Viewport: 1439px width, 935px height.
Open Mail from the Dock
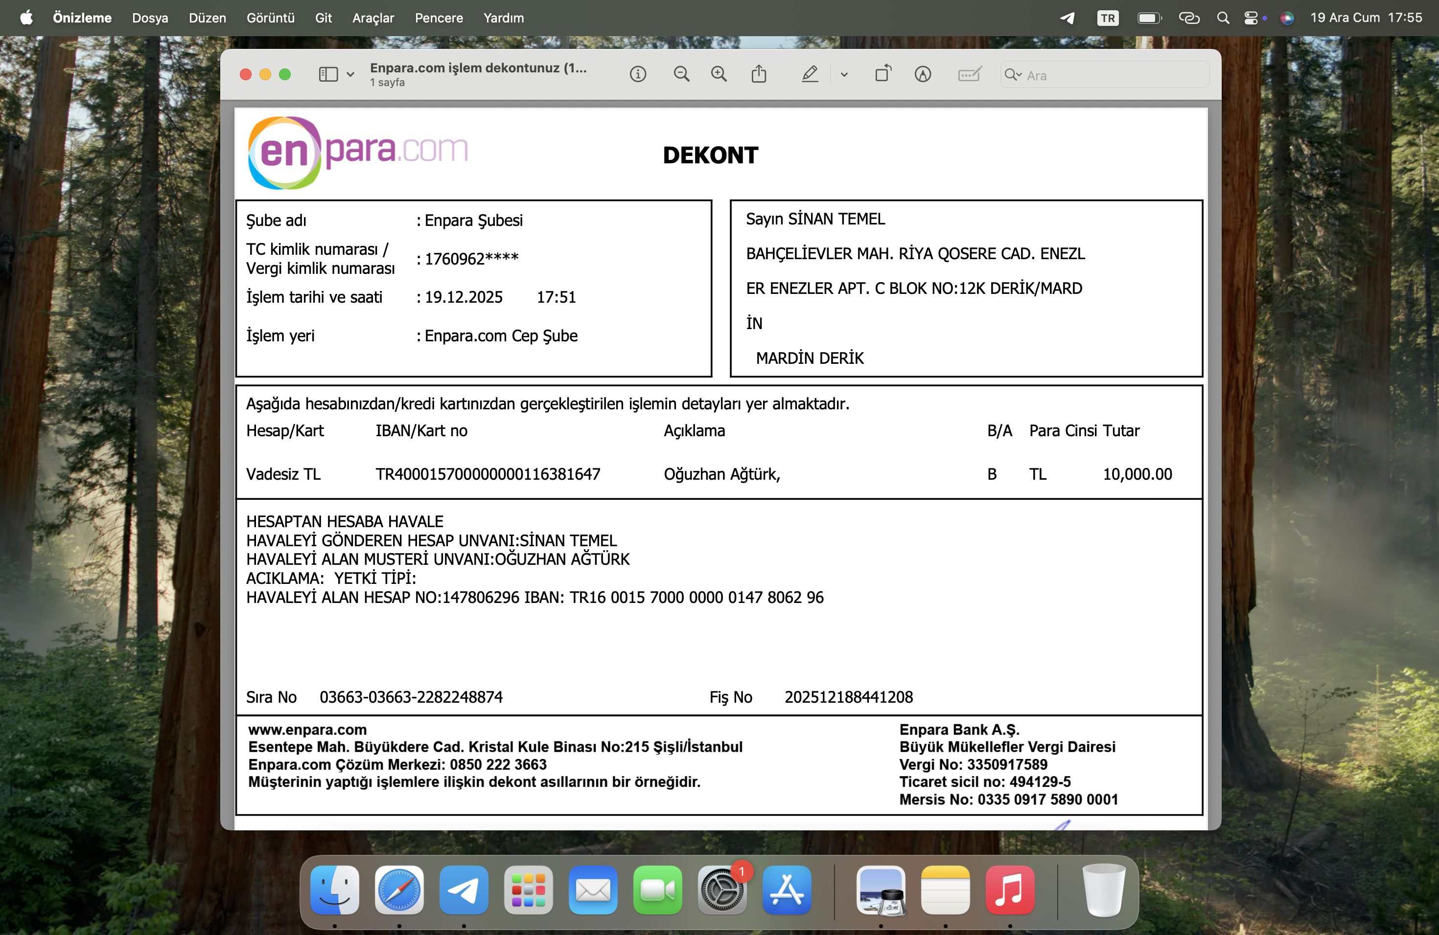tap(593, 890)
